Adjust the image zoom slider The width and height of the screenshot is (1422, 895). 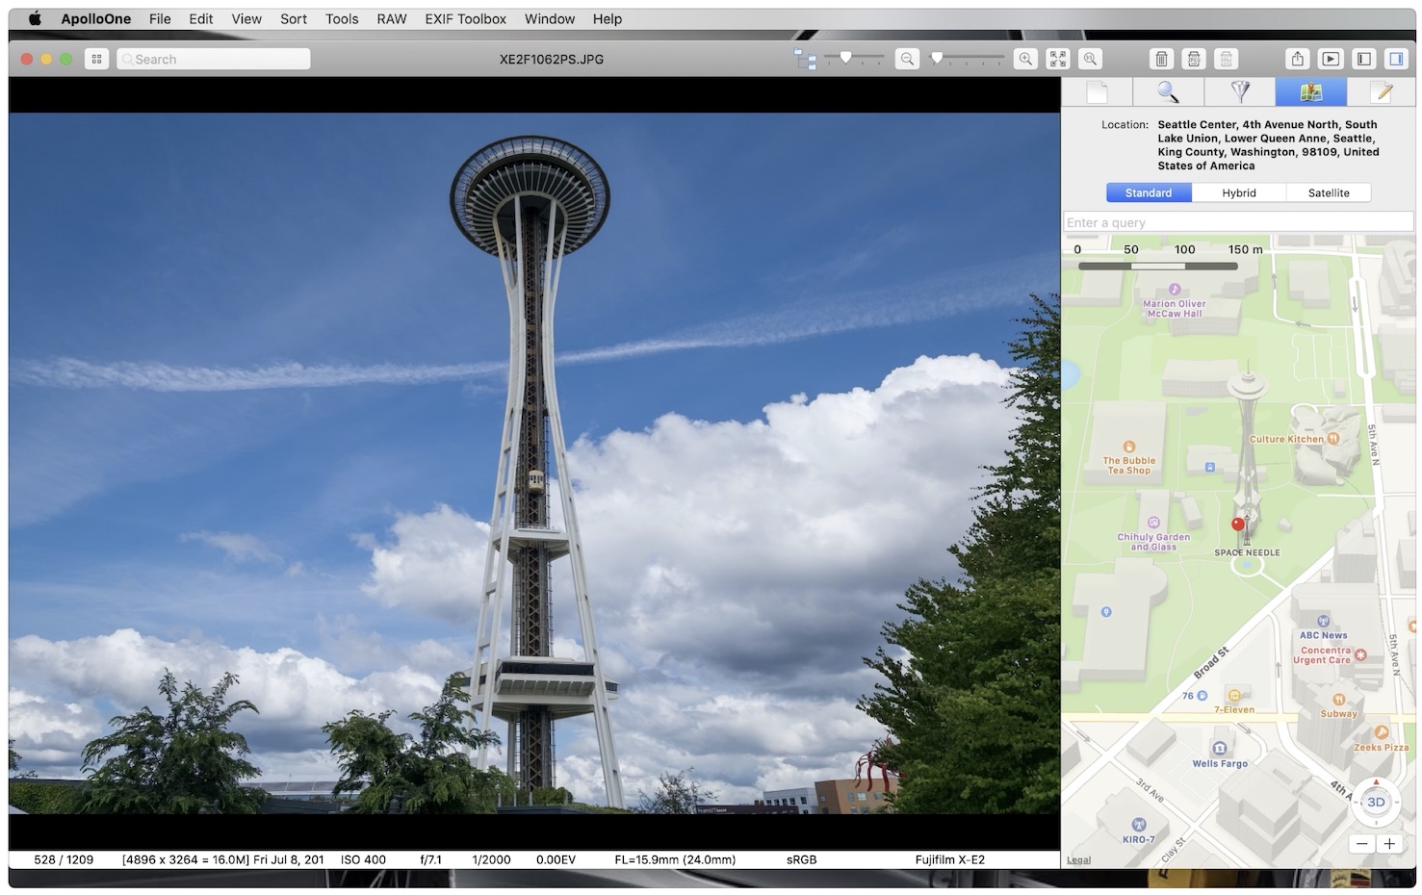(967, 58)
